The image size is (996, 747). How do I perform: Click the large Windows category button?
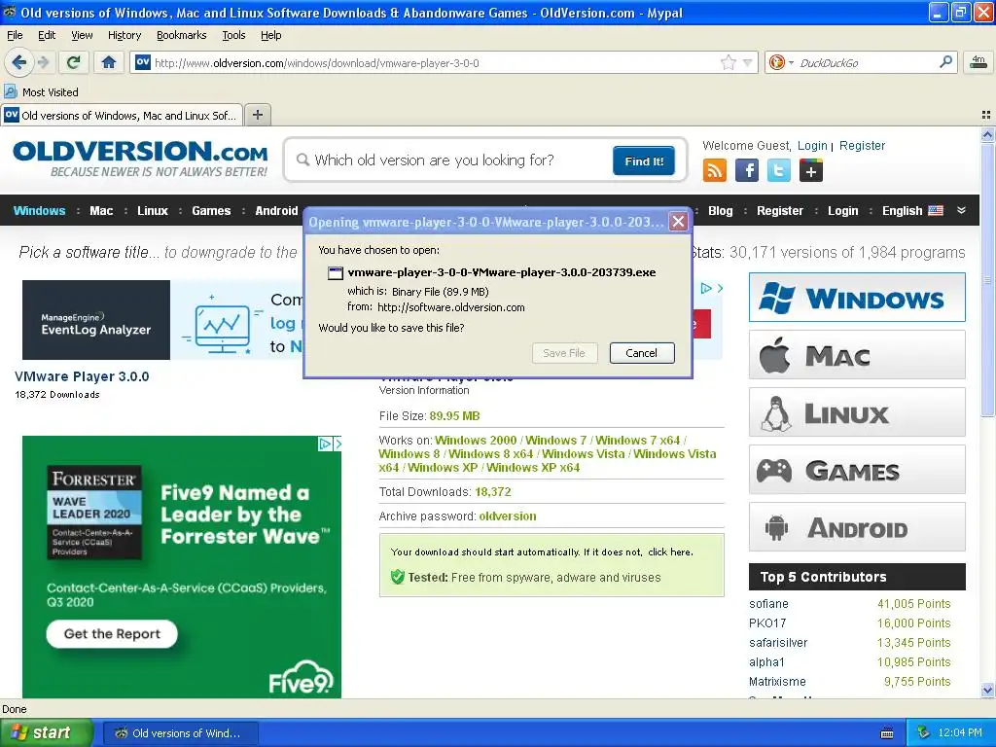pos(857,298)
